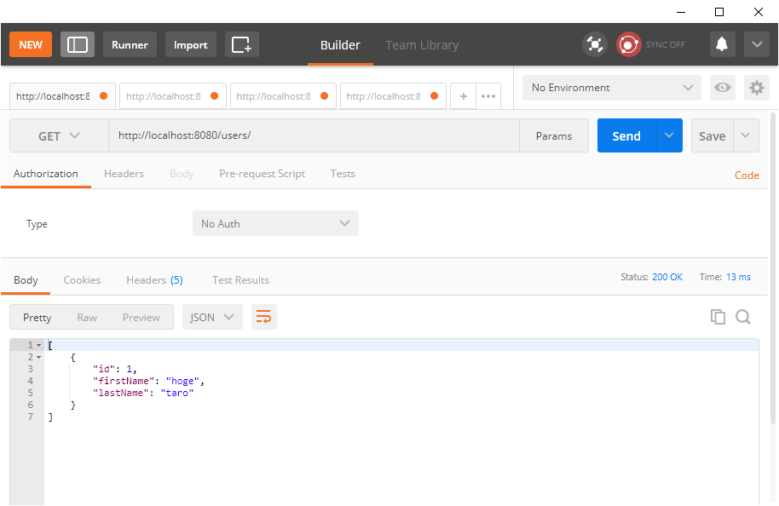
Task: Expand the header chevron menu
Action: point(757,44)
